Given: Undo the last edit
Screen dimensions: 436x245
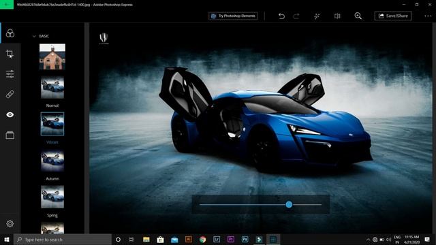Looking at the screenshot, I should click(x=281, y=16).
